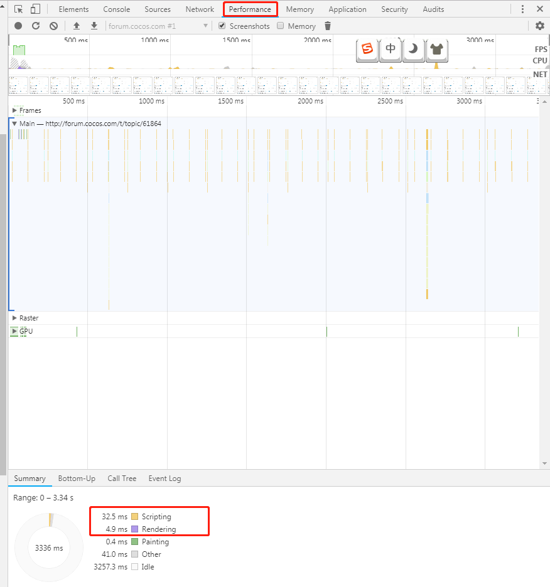Select the Summary tab

30,479
